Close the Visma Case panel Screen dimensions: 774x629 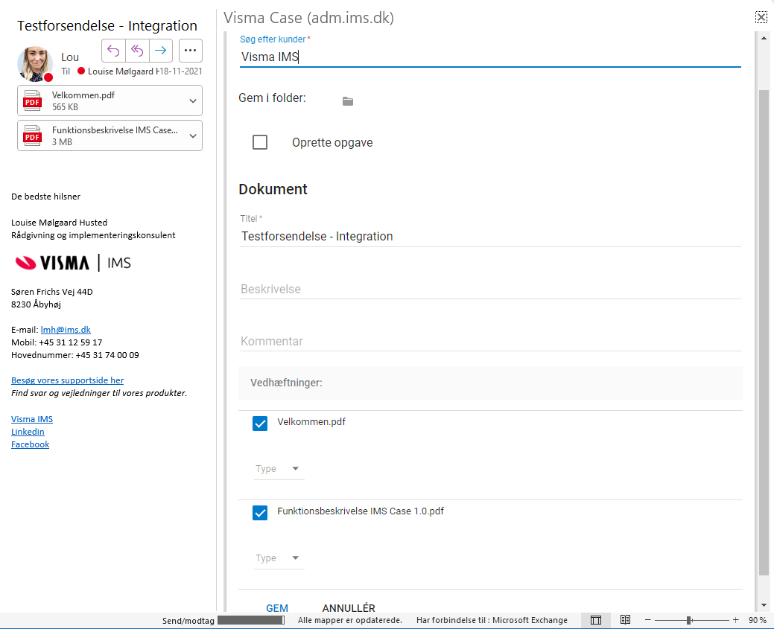click(x=761, y=17)
